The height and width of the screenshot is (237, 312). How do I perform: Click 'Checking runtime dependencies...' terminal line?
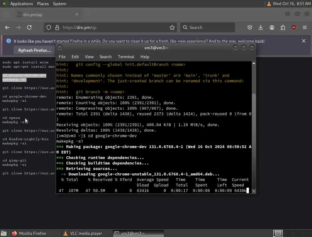click(100, 158)
